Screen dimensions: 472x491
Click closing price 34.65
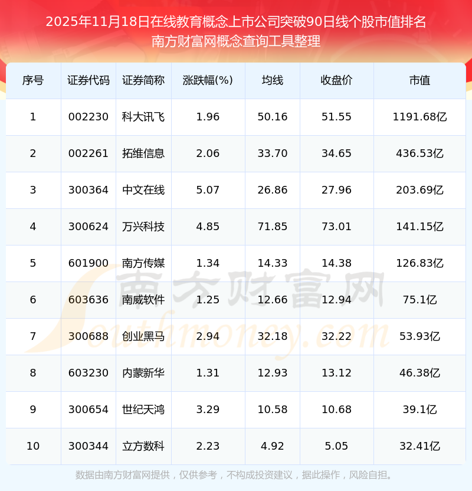(336, 153)
